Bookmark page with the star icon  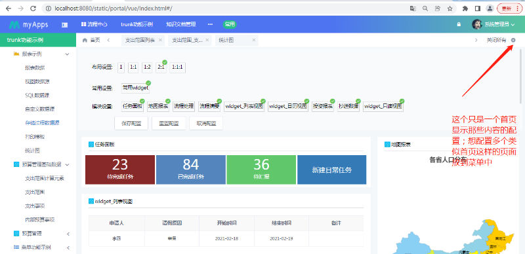click(x=450, y=9)
